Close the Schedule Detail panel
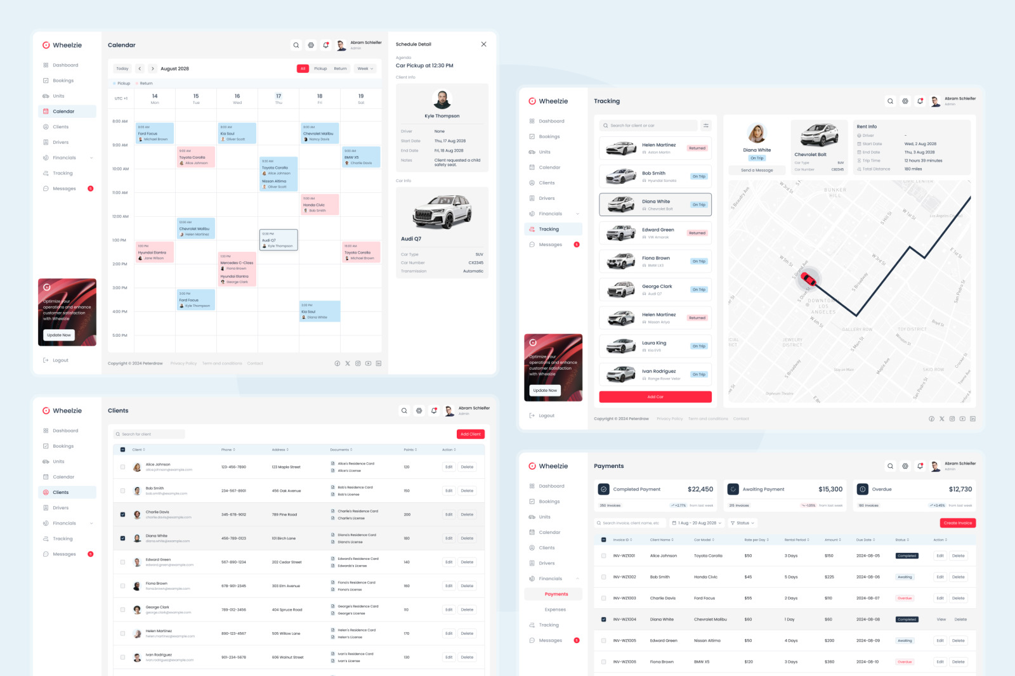Image resolution: width=1015 pixels, height=676 pixels. point(483,44)
